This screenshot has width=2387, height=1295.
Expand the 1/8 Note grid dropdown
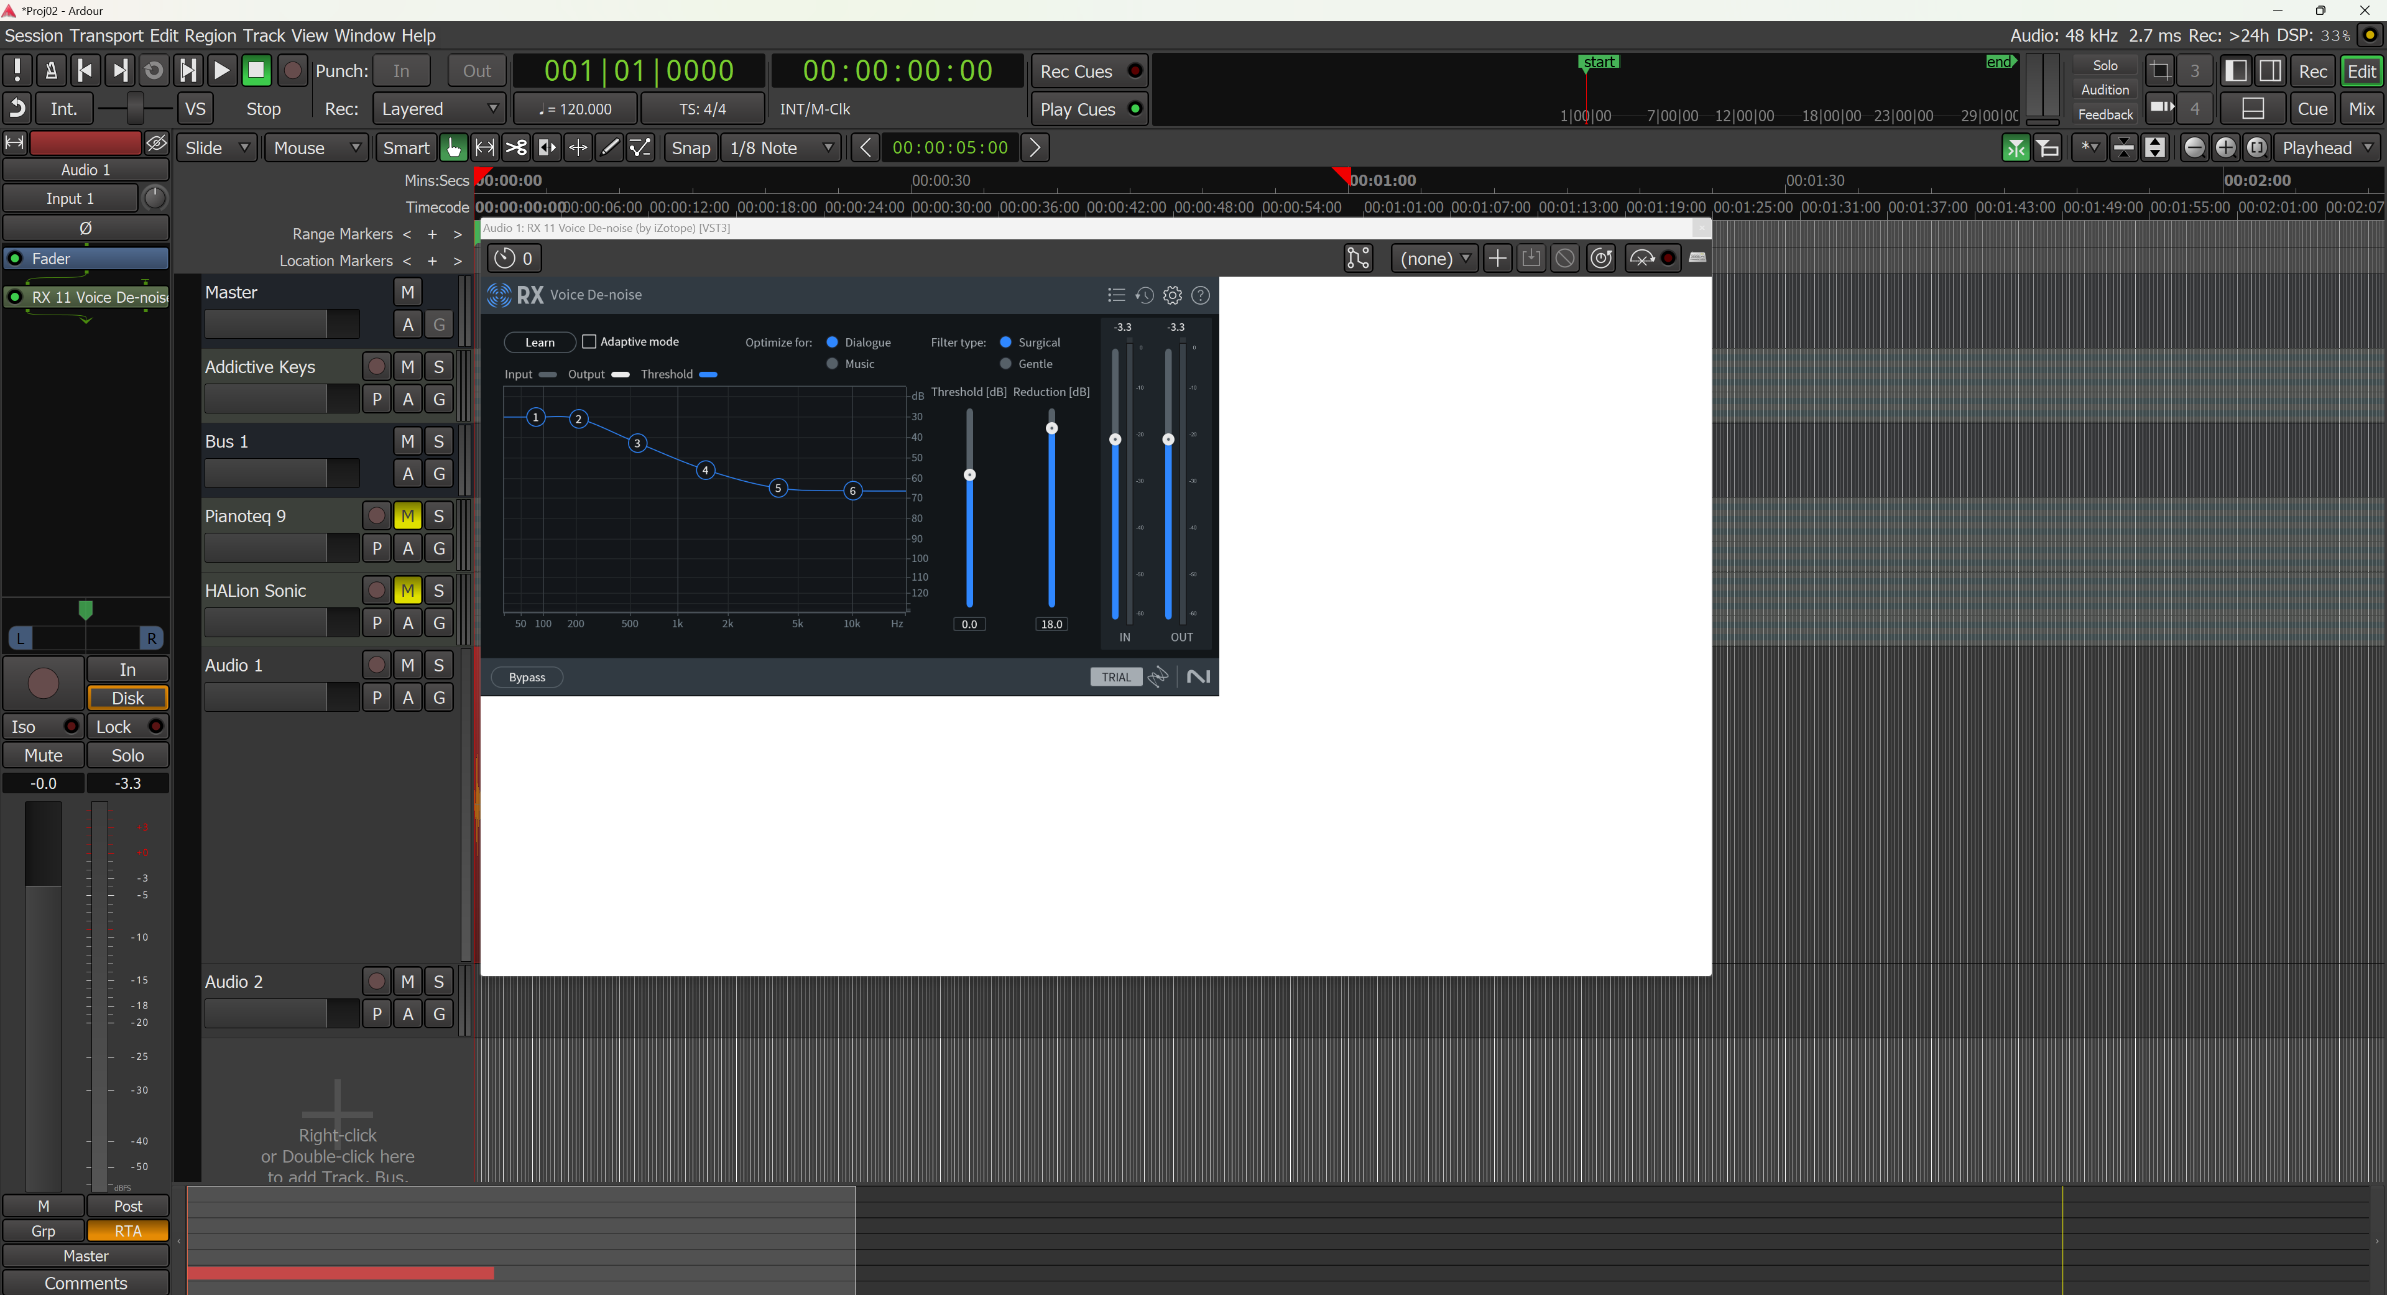[781, 148]
